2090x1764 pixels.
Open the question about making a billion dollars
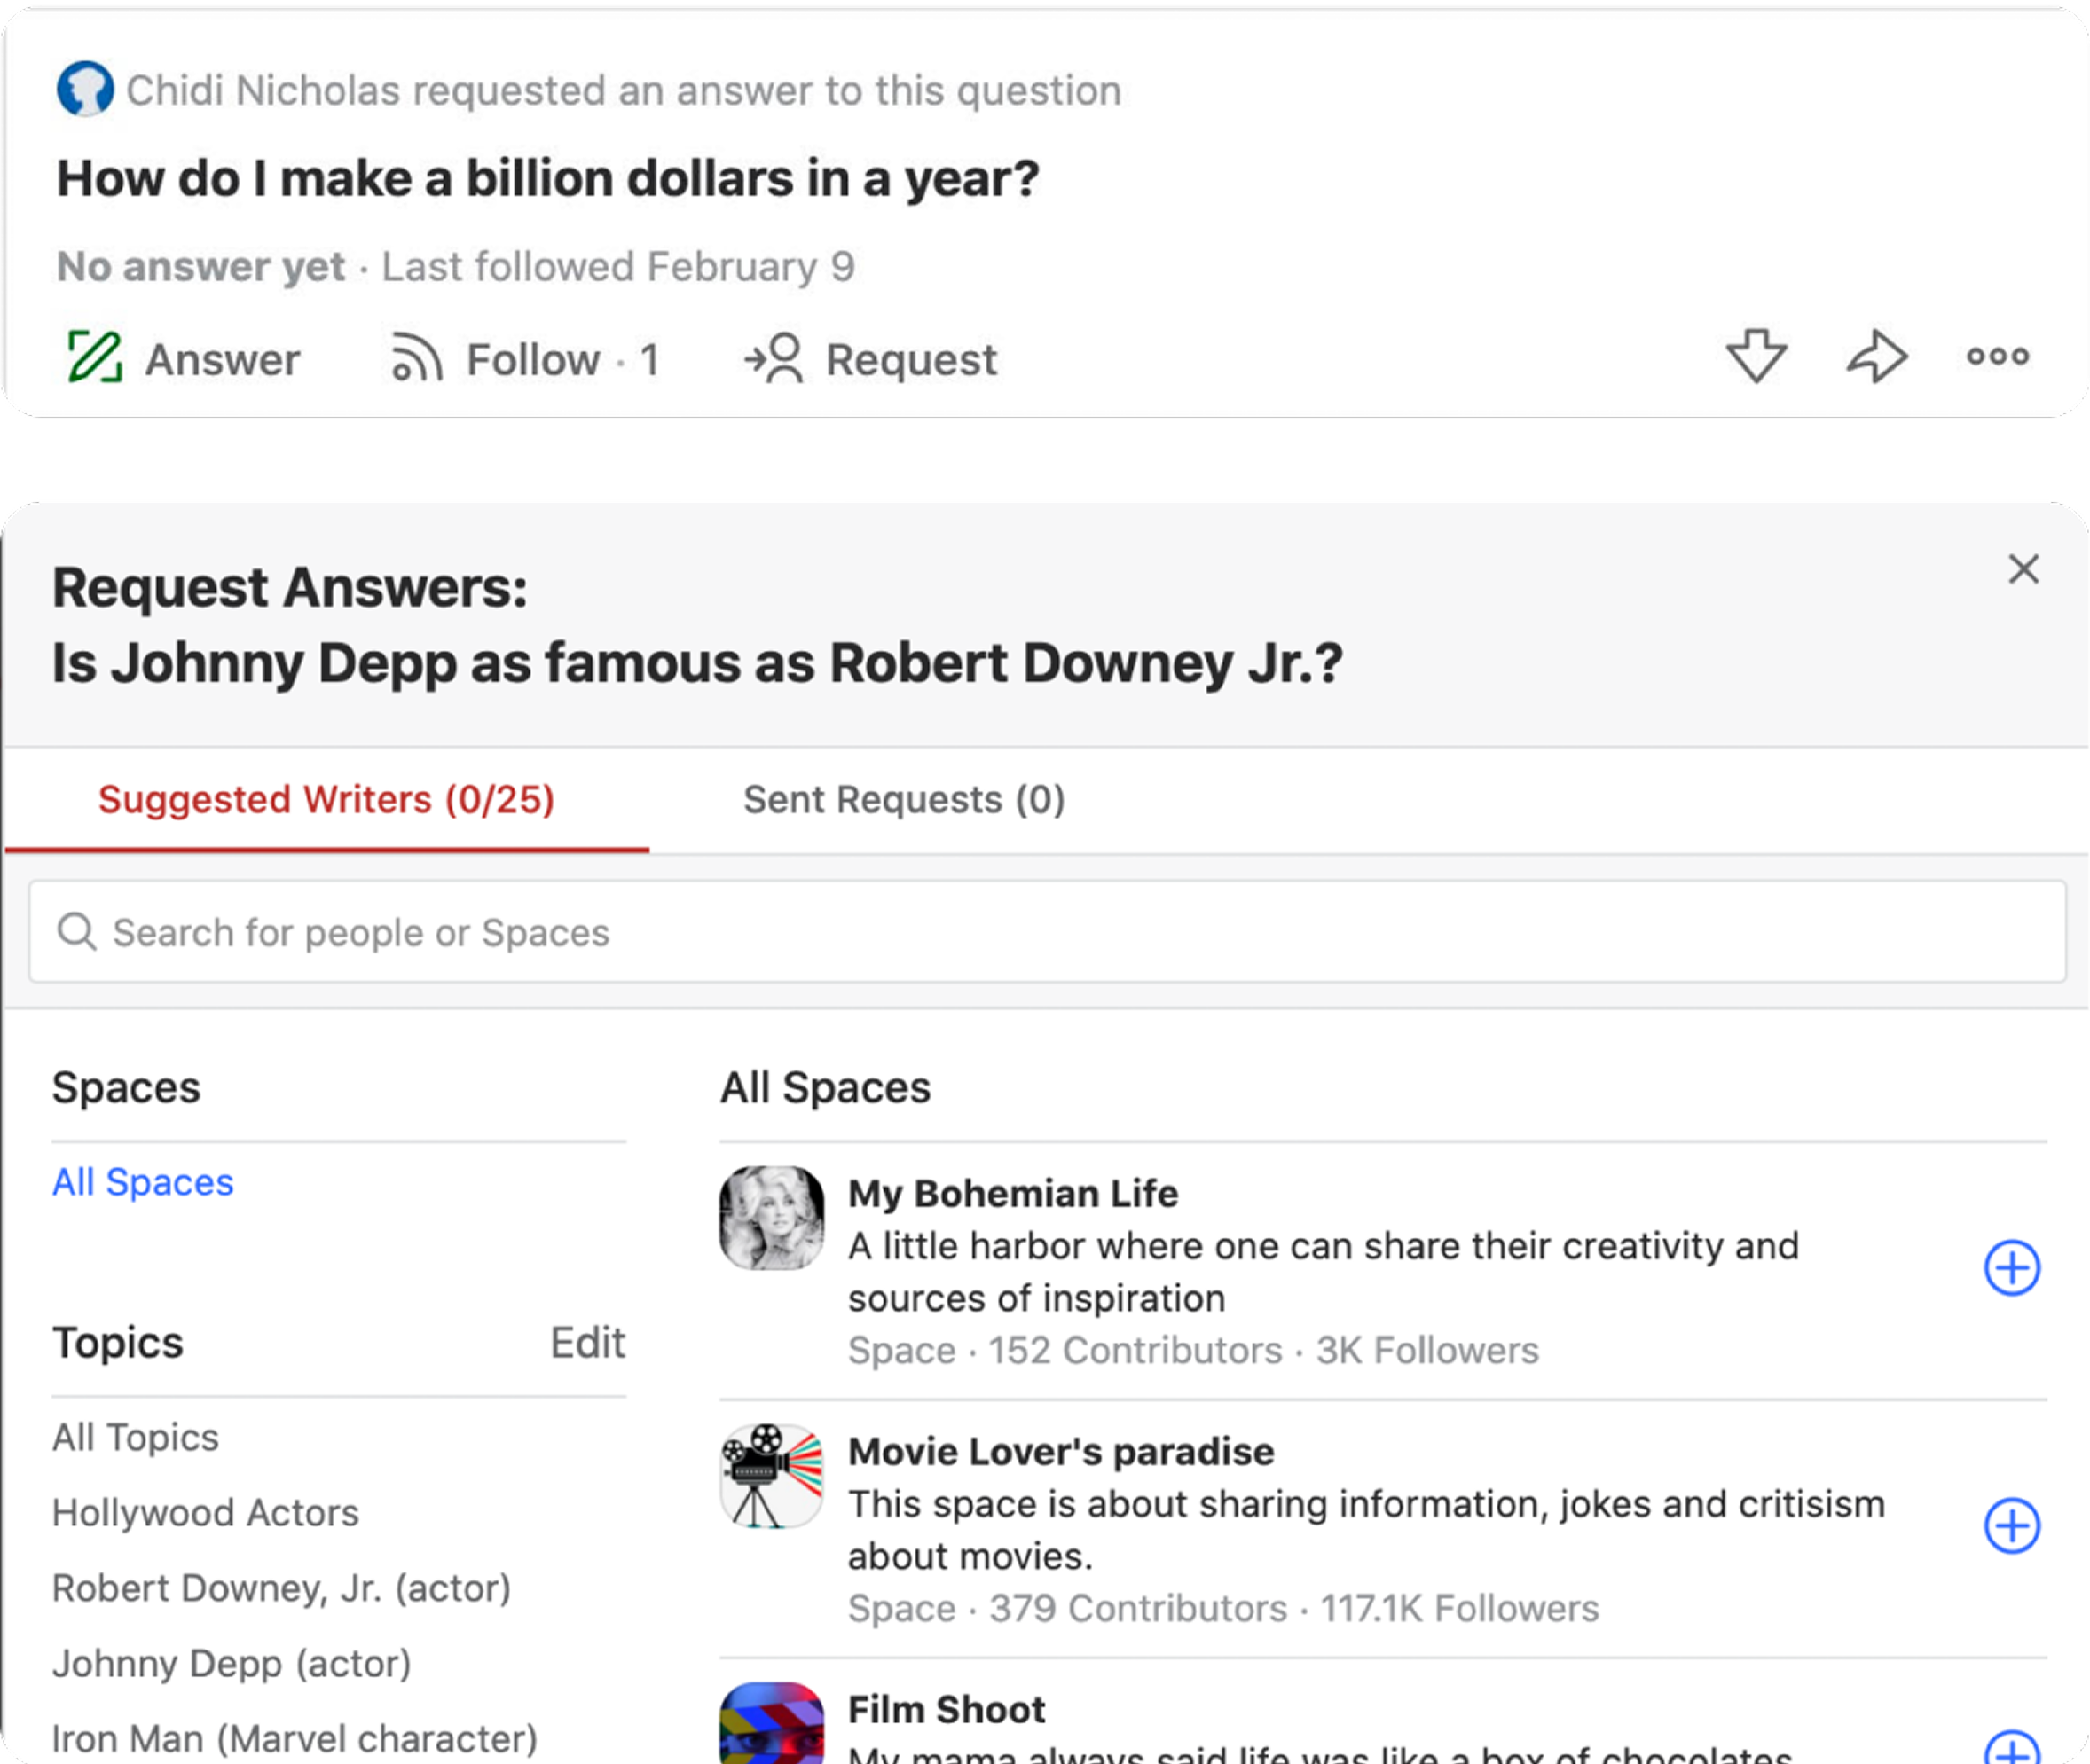(x=548, y=178)
